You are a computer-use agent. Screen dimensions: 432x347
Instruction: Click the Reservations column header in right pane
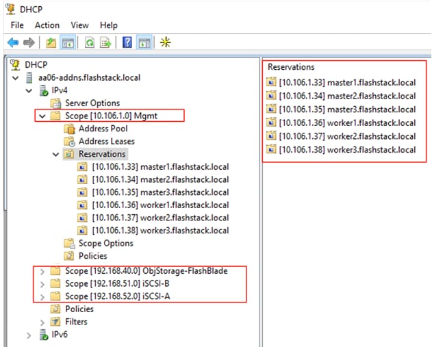pyautogui.click(x=291, y=67)
